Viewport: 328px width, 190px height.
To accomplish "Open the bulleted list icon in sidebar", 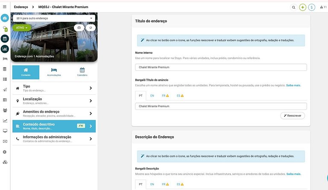I will [5, 79].
